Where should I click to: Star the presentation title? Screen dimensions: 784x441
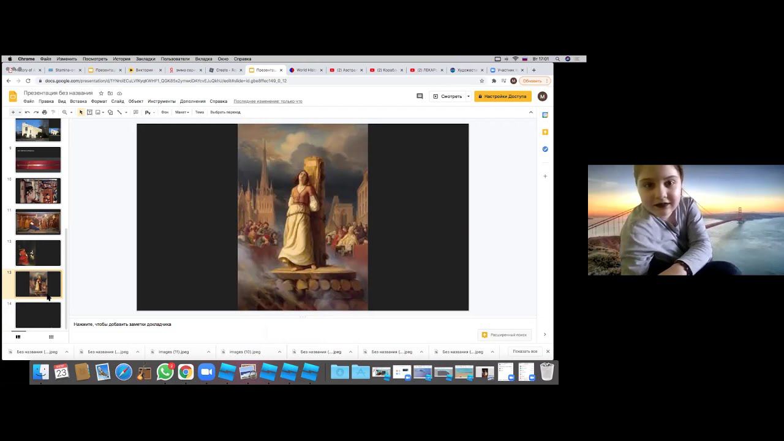pos(101,93)
